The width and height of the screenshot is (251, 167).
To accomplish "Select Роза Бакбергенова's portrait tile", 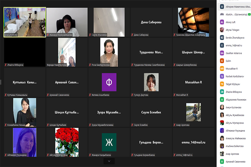I will click(109, 52).
